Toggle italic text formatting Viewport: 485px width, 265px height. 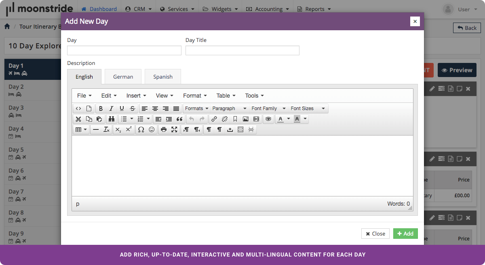111,109
